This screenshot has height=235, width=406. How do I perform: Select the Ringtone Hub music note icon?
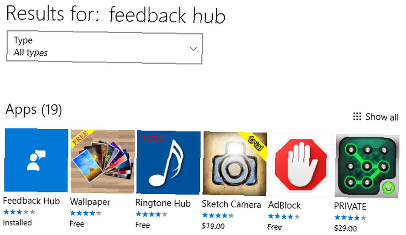(168, 162)
